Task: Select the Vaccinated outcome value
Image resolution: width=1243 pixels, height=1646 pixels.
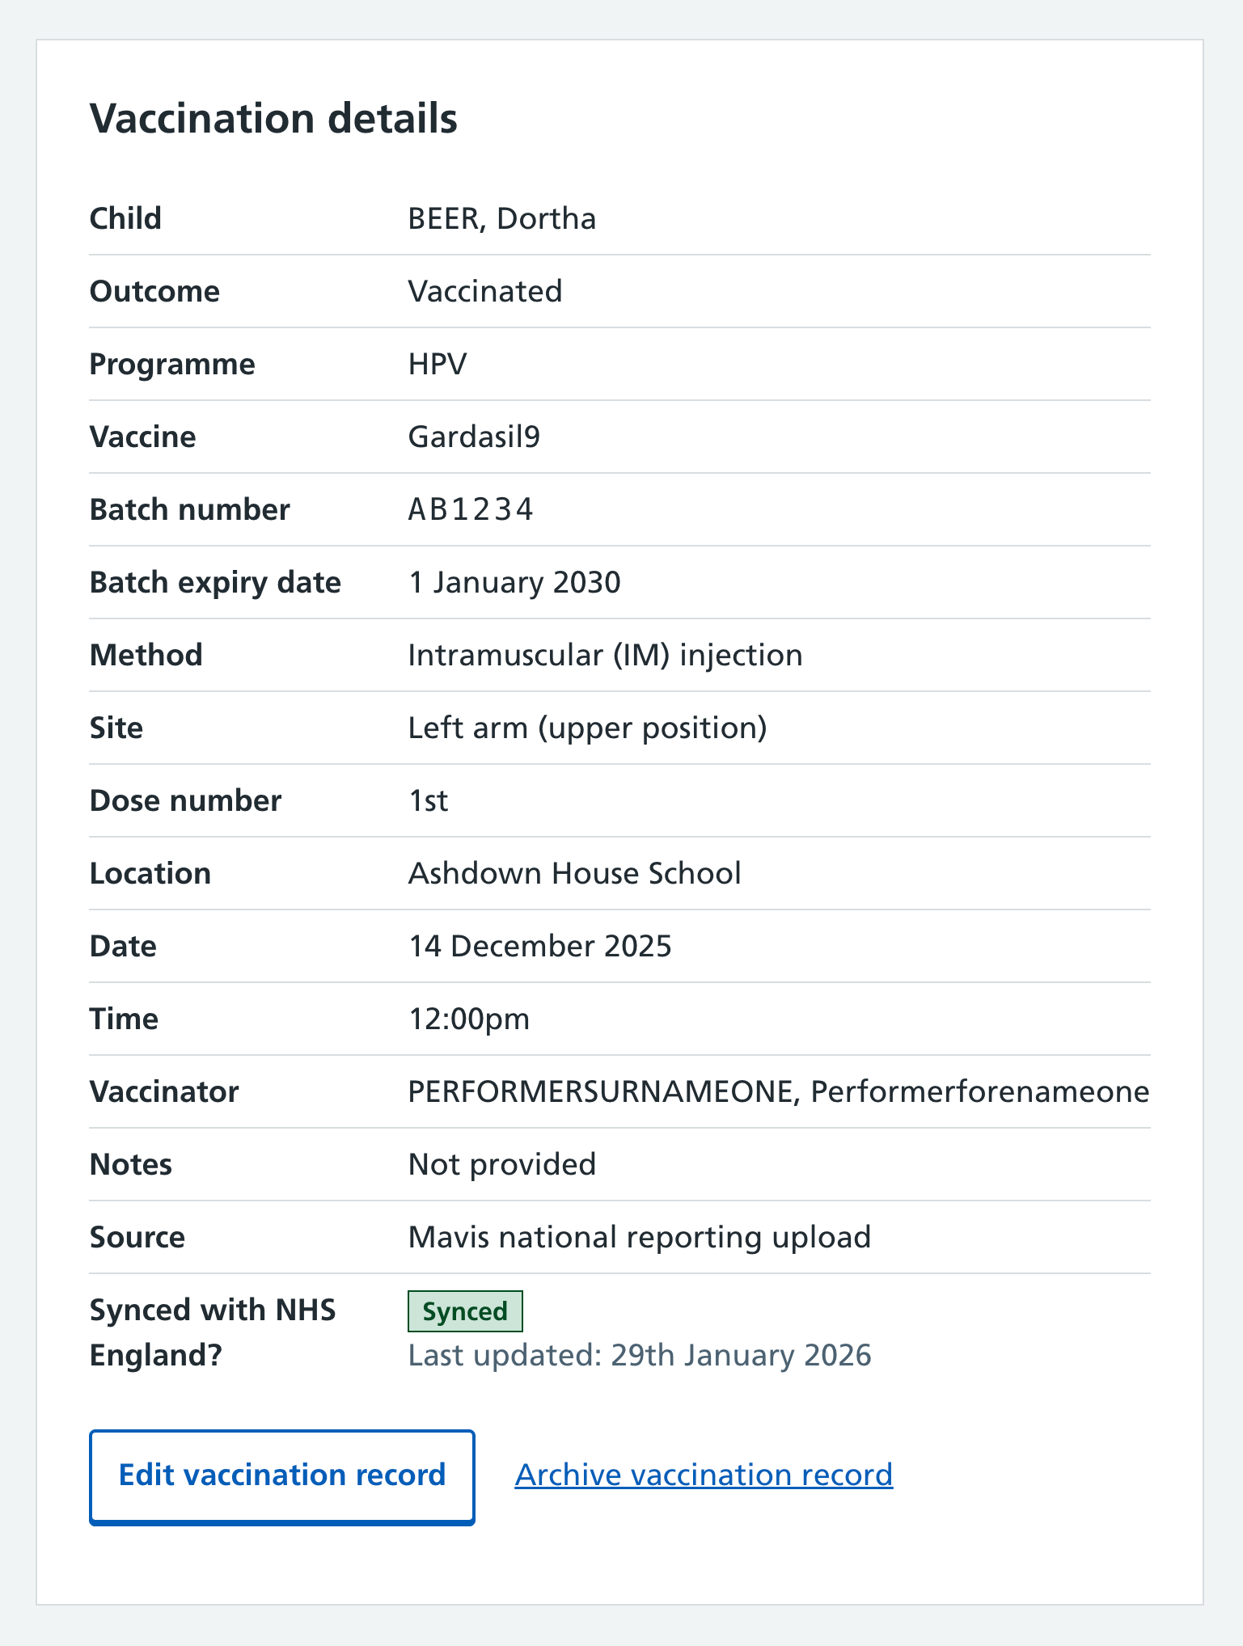Action: [485, 291]
